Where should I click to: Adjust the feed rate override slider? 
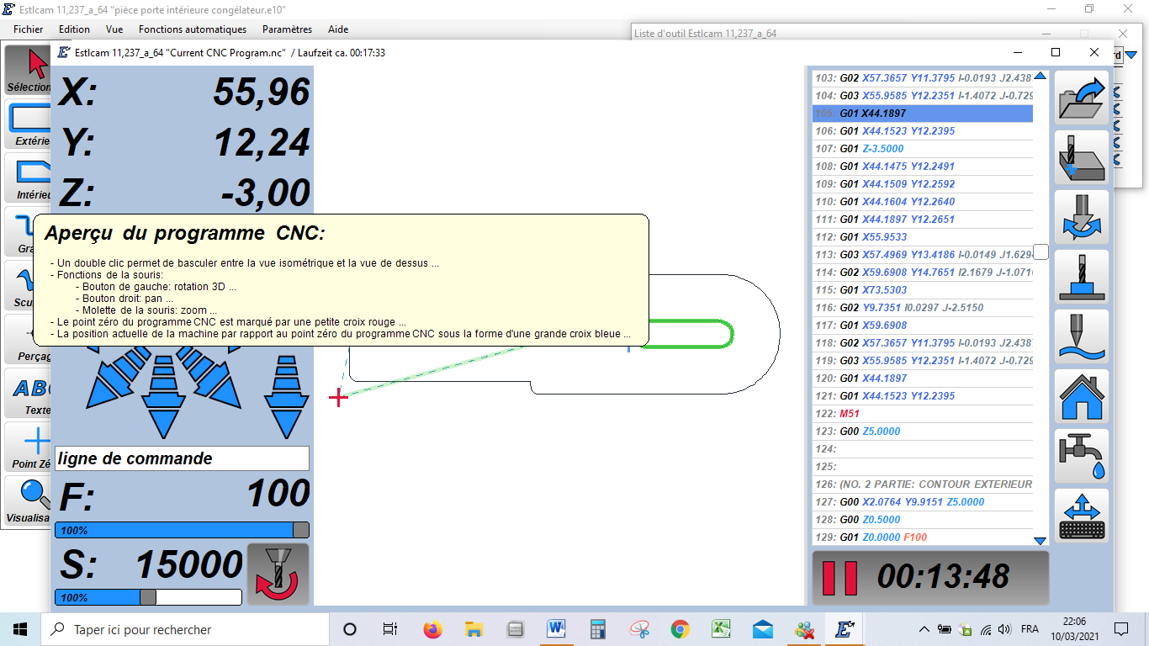point(182,530)
